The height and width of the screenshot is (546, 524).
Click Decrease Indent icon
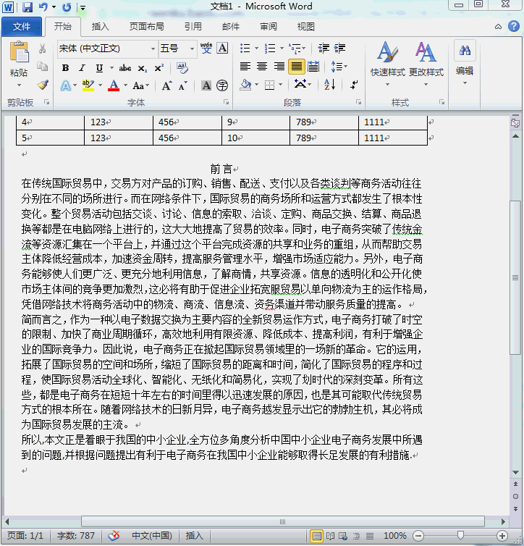[x=324, y=49]
